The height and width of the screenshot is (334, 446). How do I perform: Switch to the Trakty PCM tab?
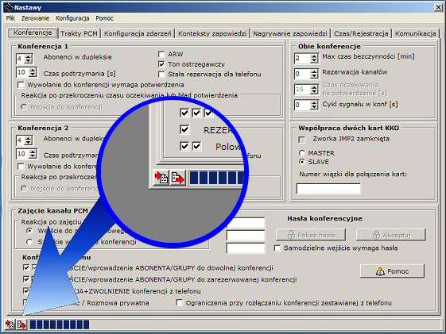[79, 33]
